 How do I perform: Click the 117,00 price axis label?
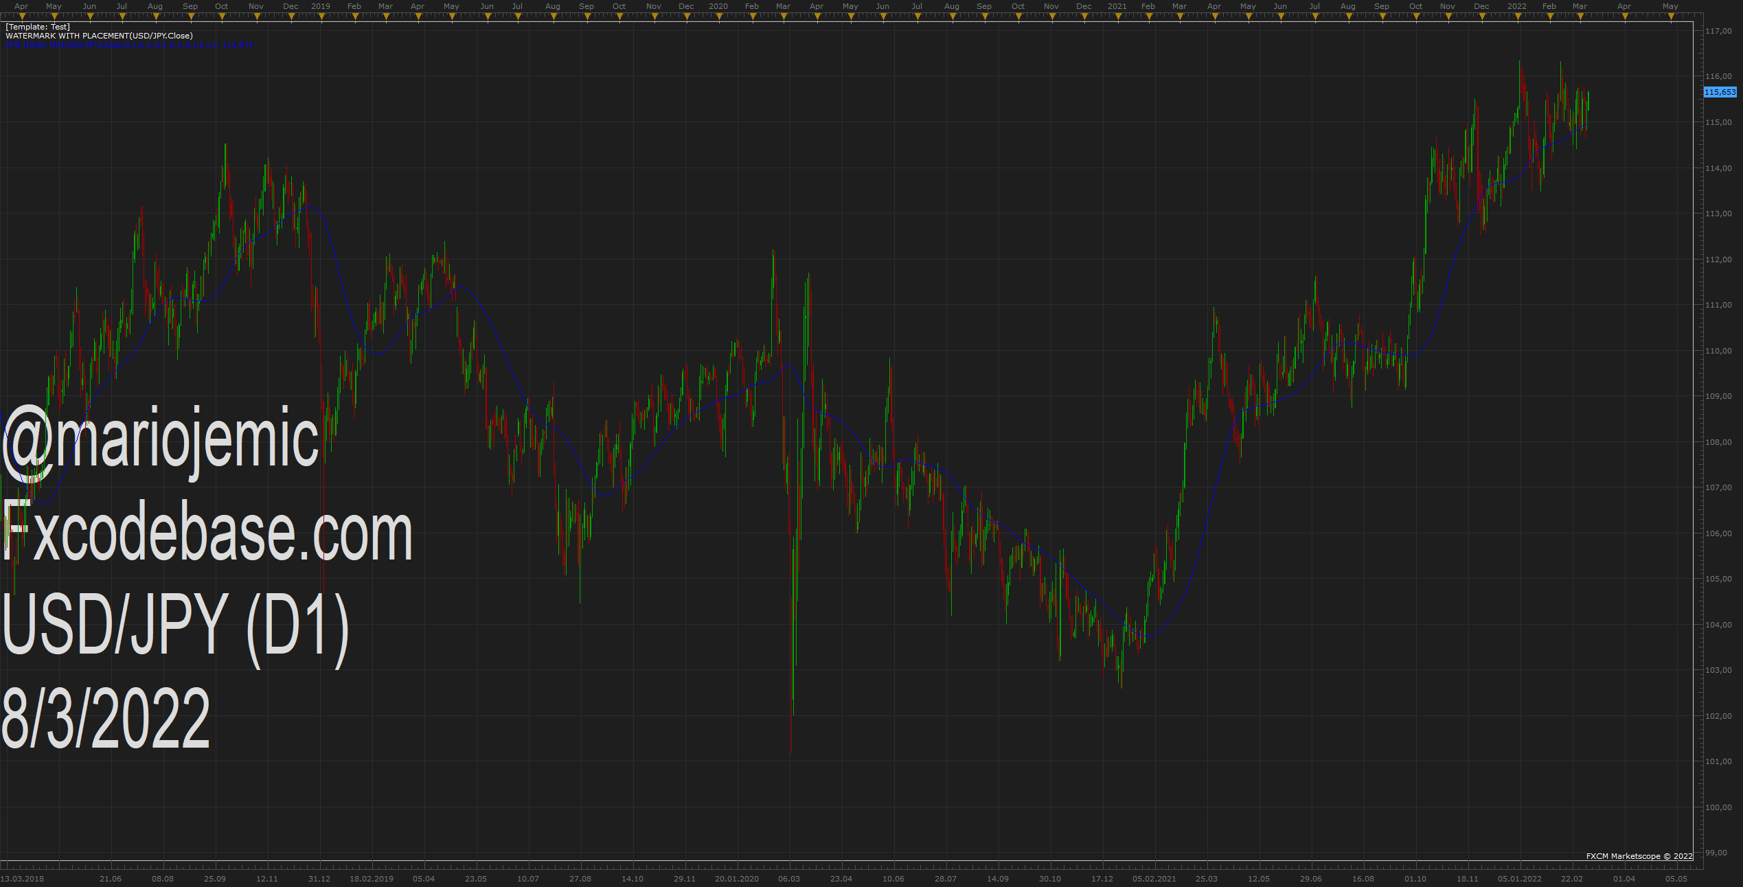(x=1719, y=31)
